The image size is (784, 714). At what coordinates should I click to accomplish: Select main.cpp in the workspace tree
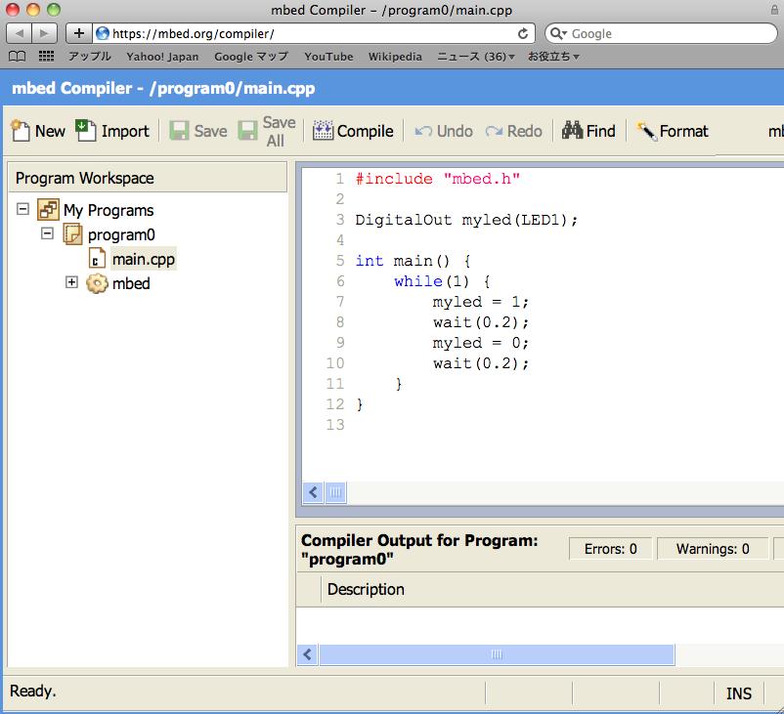143,259
